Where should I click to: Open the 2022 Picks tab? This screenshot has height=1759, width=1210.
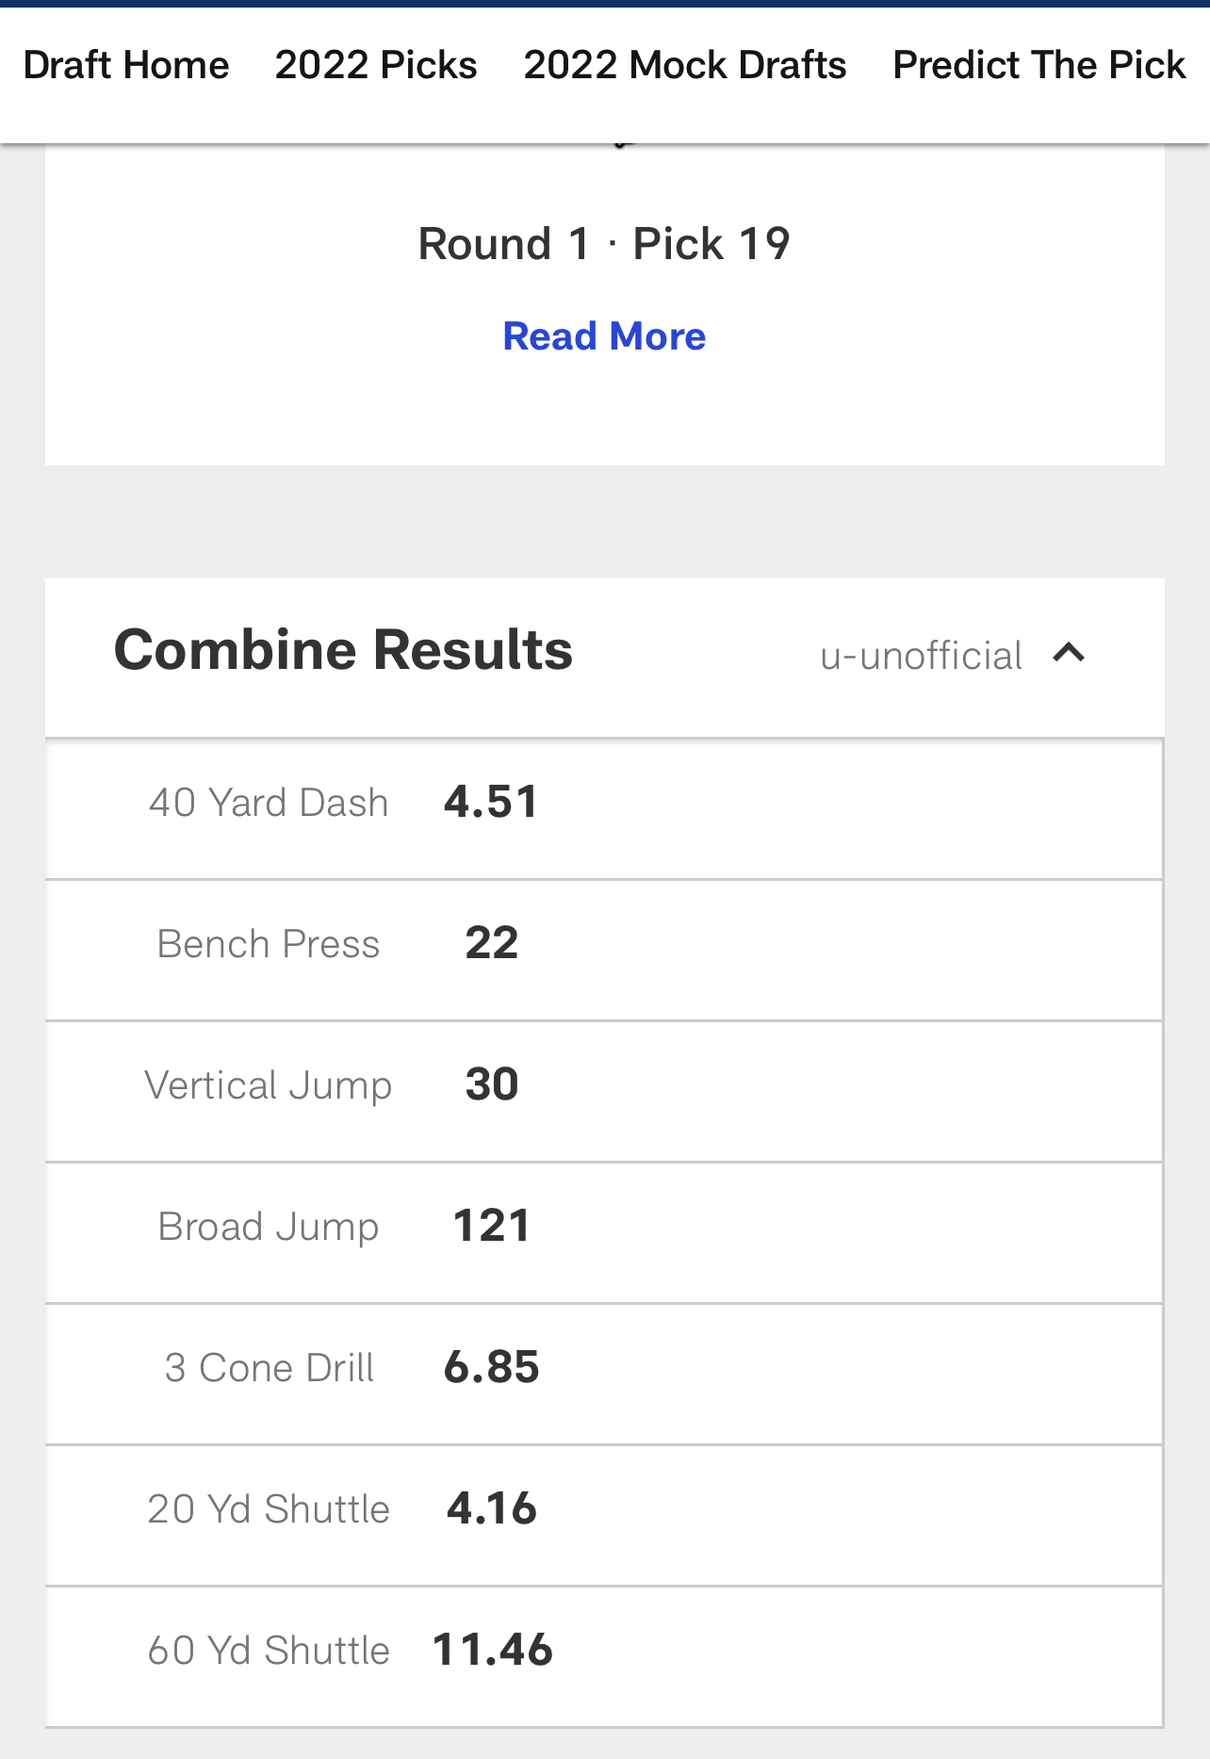point(376,65)
